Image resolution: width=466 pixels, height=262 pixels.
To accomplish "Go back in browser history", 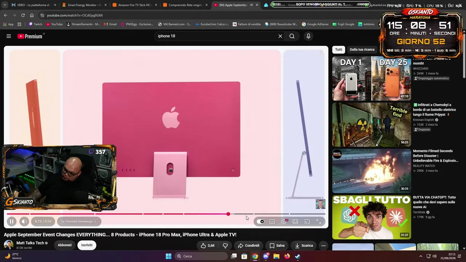I will (x=5, y=15).
